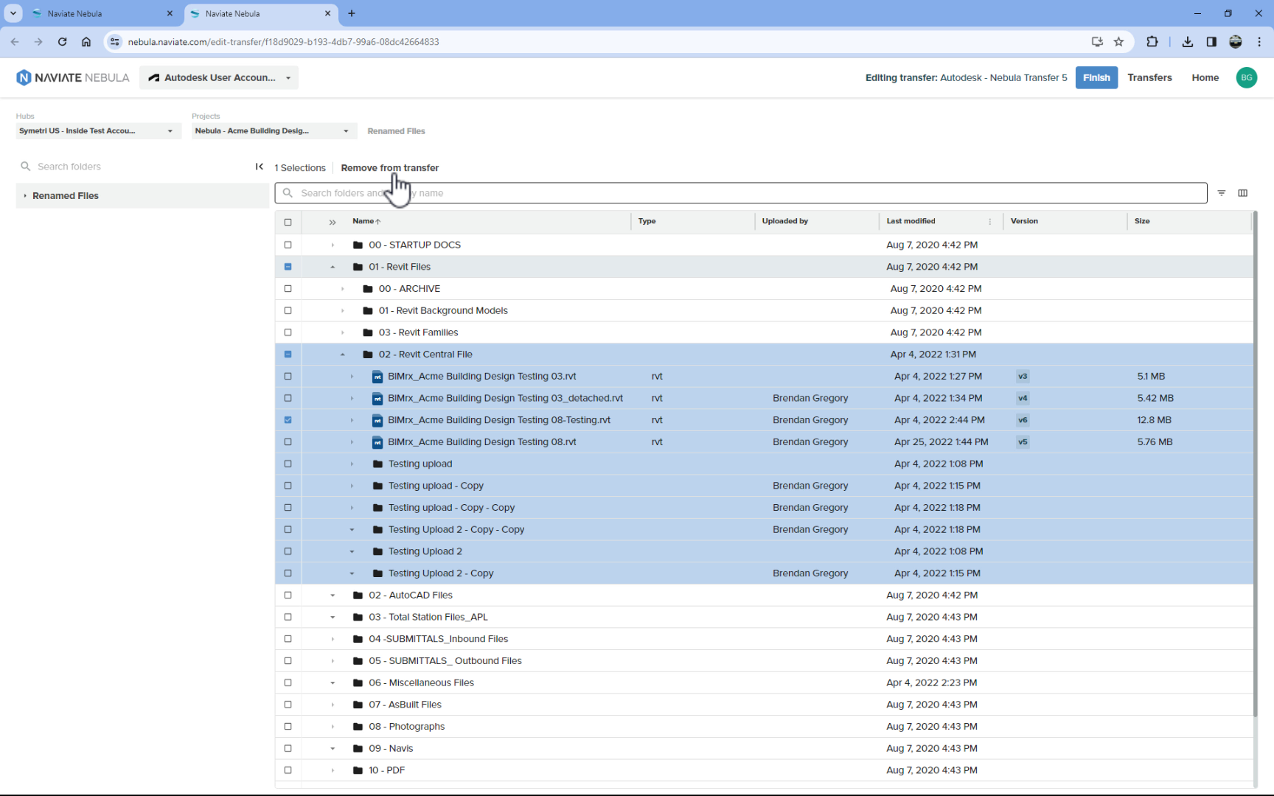
Task: Open browser downloads
Action: coord(1187,42)
